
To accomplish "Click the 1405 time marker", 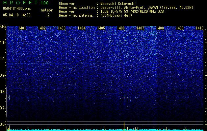I will point(101,28).
